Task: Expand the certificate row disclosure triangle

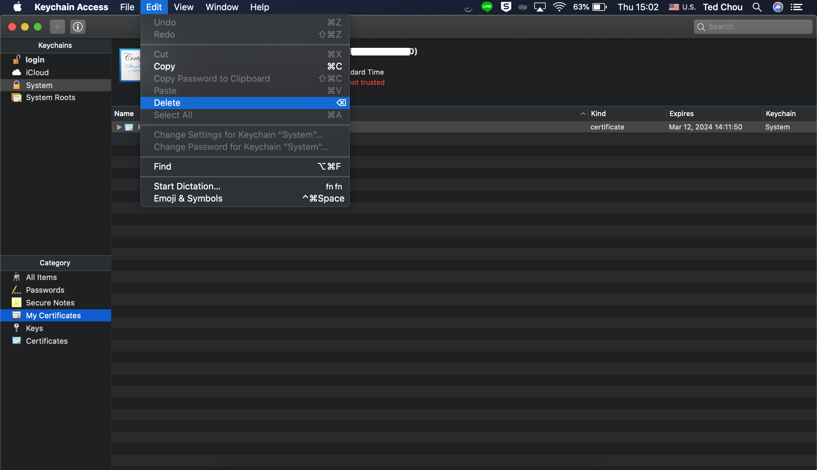Action: pyautogui.click(x=119, y=127)
